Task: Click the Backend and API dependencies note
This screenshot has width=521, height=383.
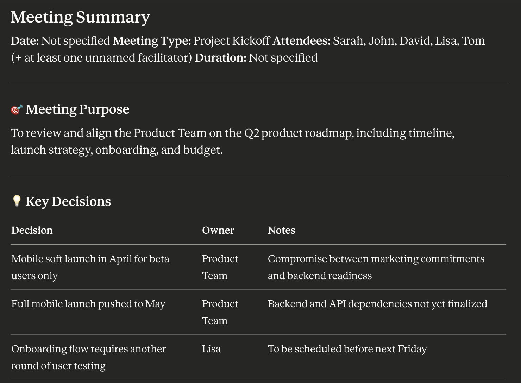Action: point(377,304)
